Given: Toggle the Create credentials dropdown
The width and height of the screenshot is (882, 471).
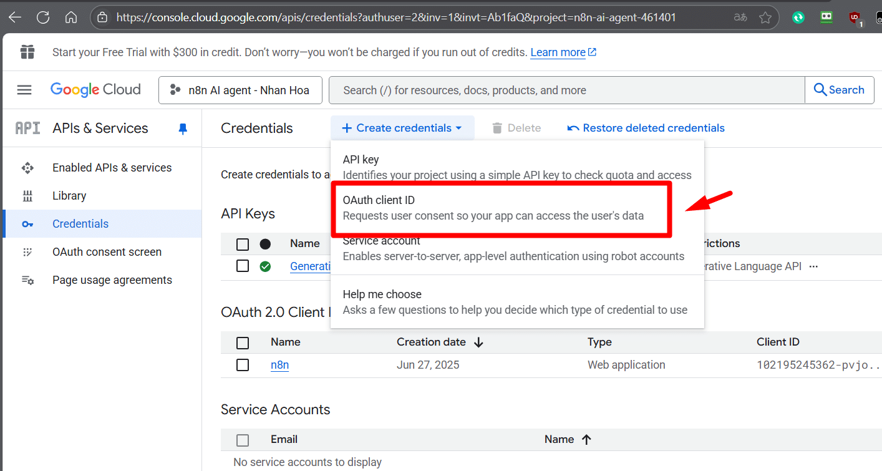Looking at the screenshot, I should point(402,128).
